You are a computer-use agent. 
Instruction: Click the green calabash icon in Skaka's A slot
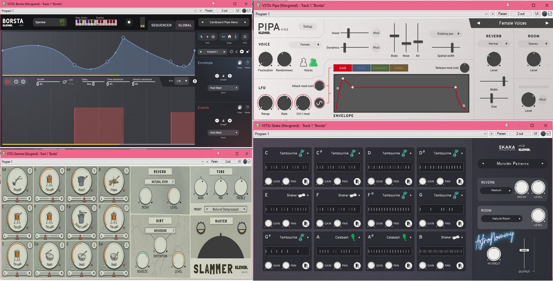[x=352, y=237]
